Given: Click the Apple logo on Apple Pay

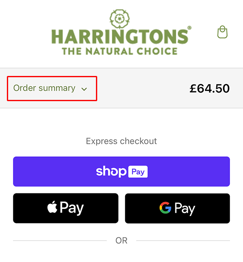Looking at the screenshot, I should click(52, 207).
